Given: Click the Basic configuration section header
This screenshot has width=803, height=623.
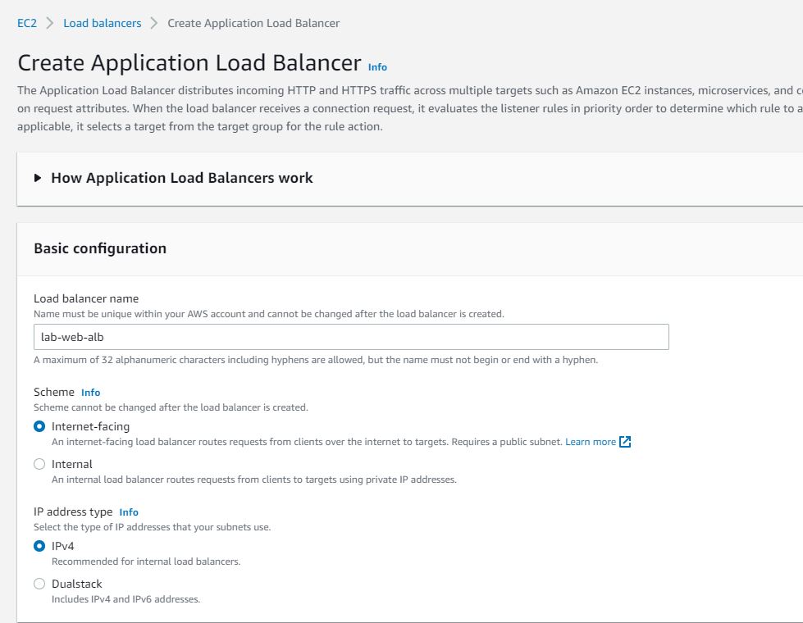Looking at the screenshot, I should [x=100, y=248].
